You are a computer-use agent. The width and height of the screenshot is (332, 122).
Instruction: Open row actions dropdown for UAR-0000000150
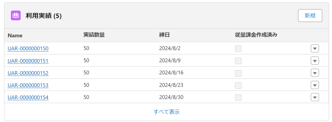coord(315,49)
